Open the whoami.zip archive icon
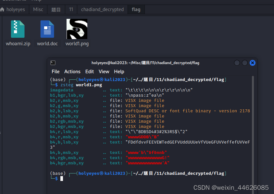The image size is (274, 194). 18,29
